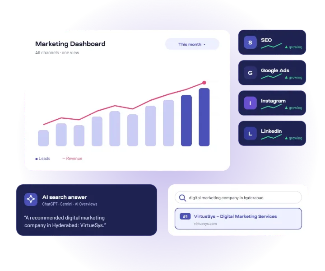
Task: Open the This month dropdown
Action: coord(192,44)
